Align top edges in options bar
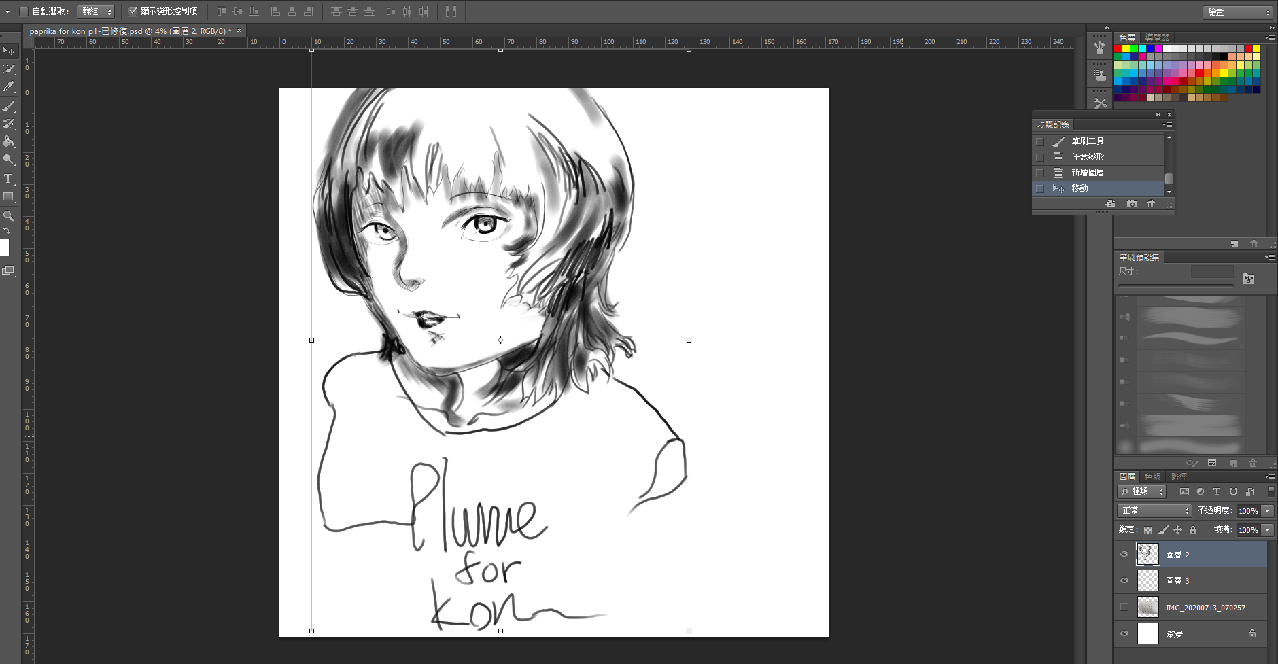The height and width of the screenshot is (664, 1278). coord(222,12)
